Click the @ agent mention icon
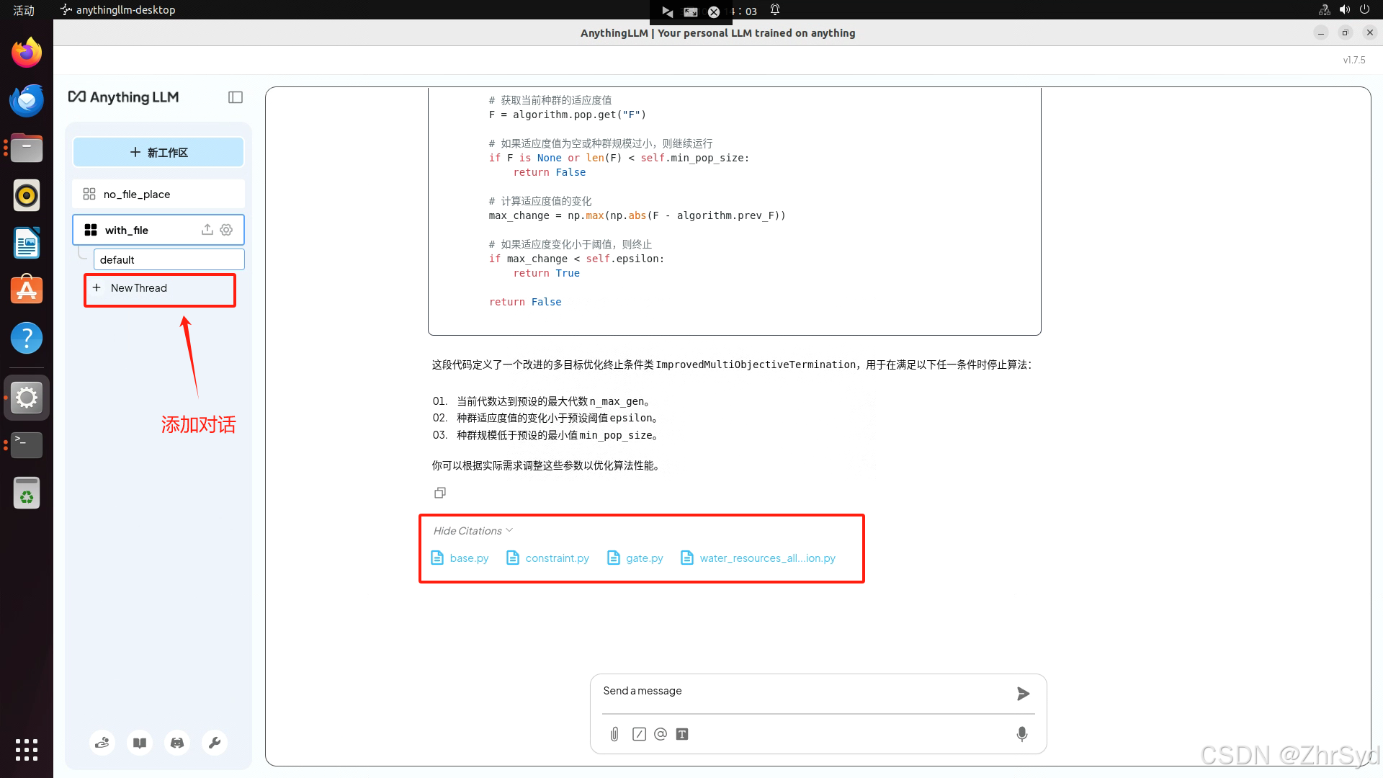Viewport: 1383px width, 778px height. [x=661, y=734]
